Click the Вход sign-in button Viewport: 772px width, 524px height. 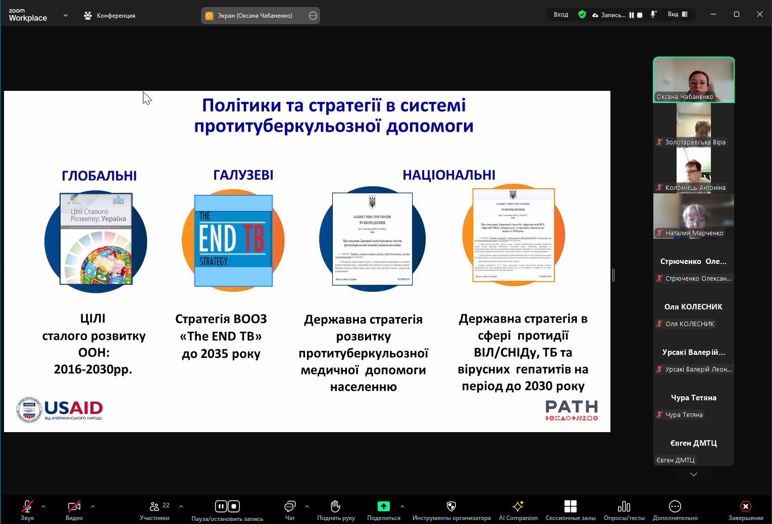[561, 15]
